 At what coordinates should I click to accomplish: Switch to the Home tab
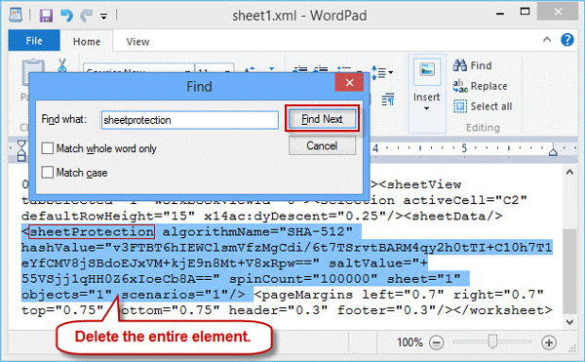point(87,41)
